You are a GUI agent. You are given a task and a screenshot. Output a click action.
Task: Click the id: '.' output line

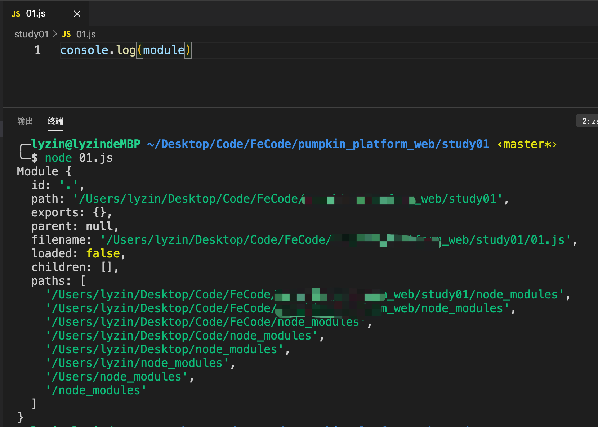(x=58, y=185)
